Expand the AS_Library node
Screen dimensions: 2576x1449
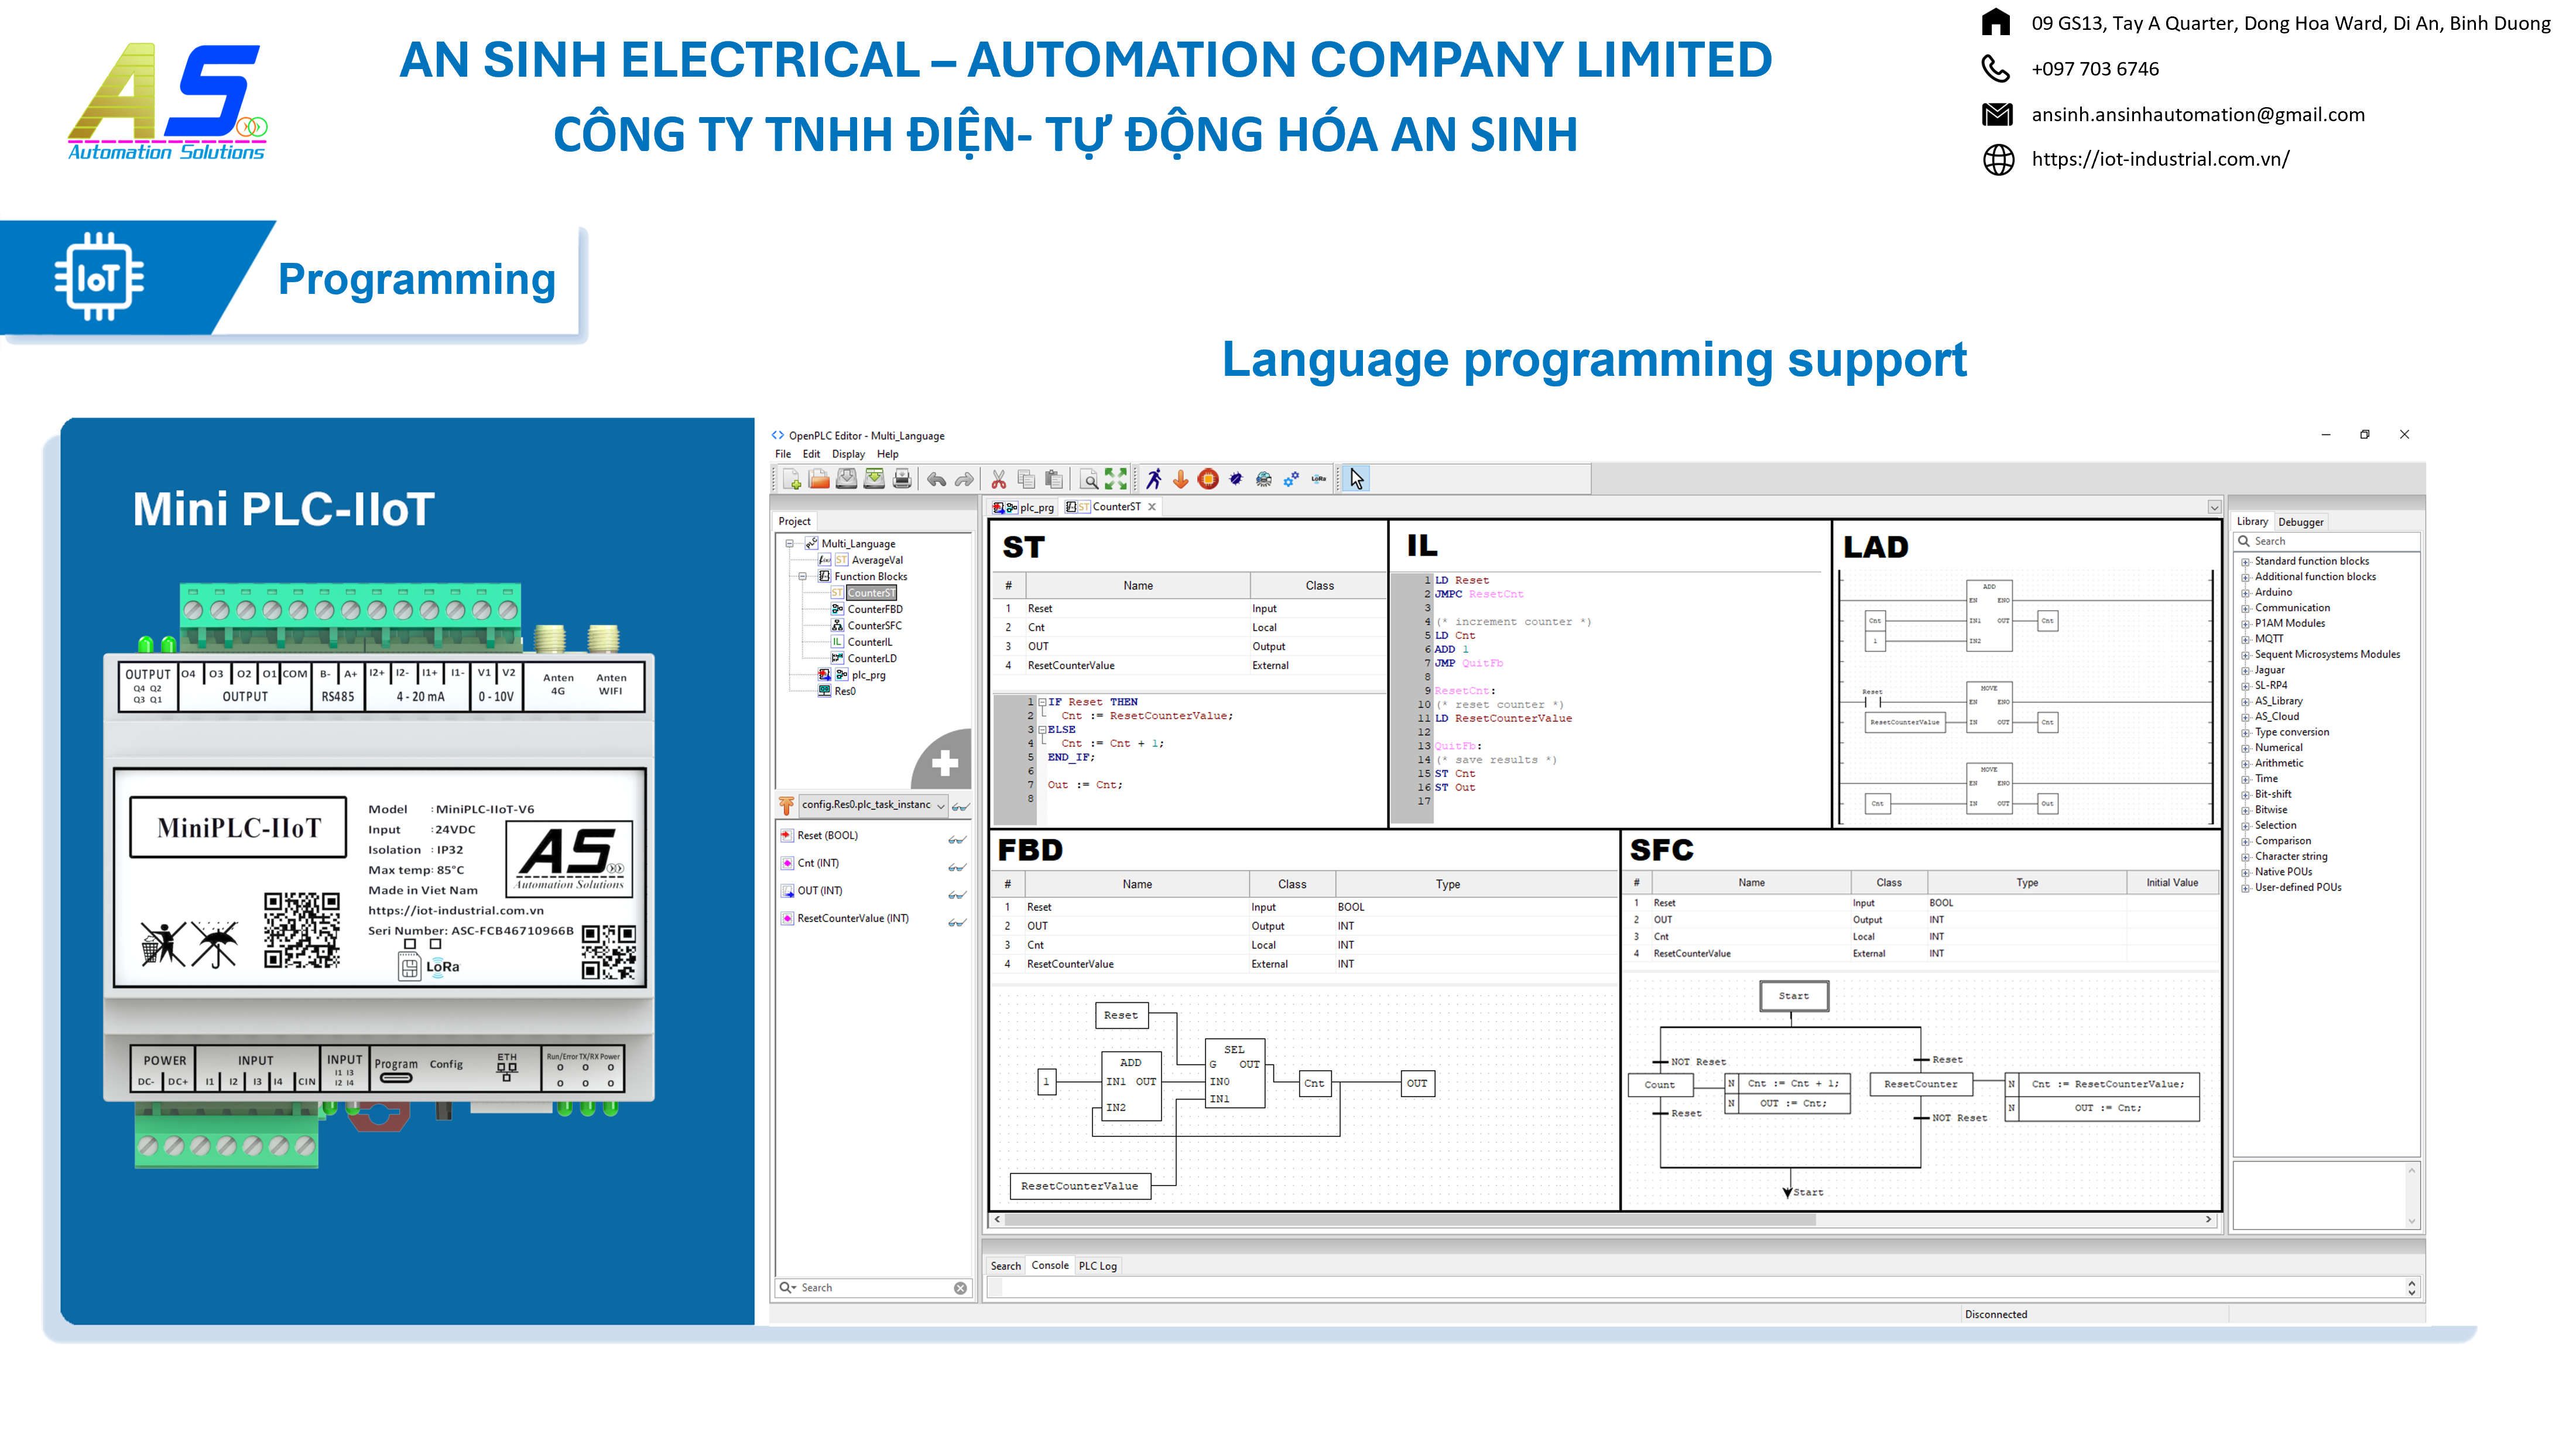[2245, 702]
